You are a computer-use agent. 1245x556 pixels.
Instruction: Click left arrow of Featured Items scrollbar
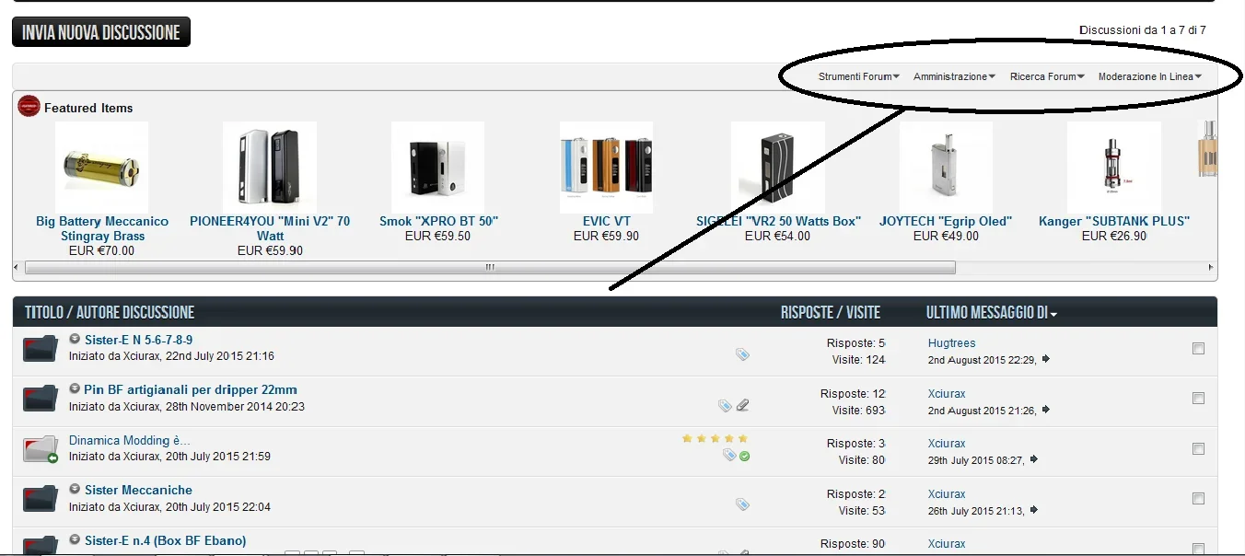[17, 268]
